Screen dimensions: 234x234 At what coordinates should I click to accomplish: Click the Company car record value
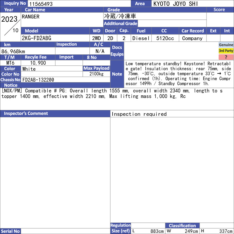[192, 38]
